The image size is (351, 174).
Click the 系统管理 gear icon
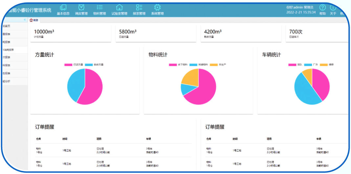point(157,8)
